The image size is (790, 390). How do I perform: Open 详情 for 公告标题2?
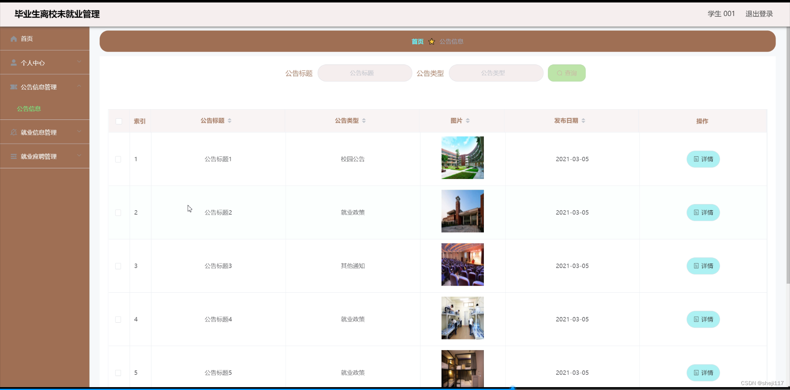pyautogui.click(x=703, y=212)
